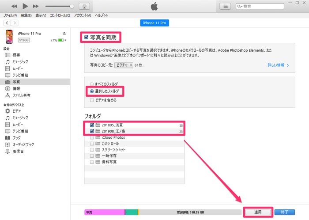Viewport: 309px width, 220px height.
Task: Check the カメラ ロール folder
Action: 92,144
